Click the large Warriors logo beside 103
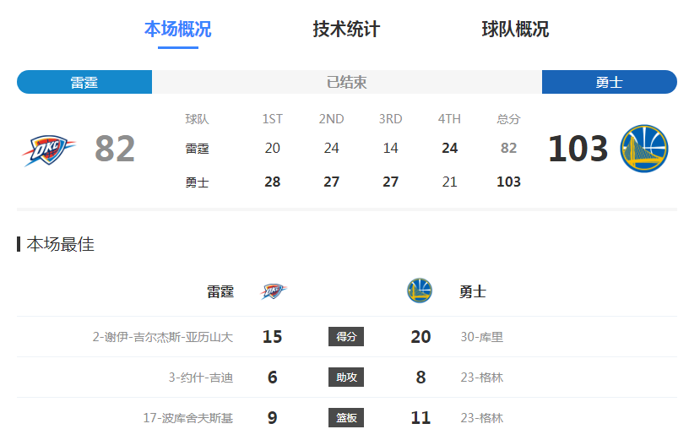The height and width of the screenshot is (440, 700). pos(643,149)
